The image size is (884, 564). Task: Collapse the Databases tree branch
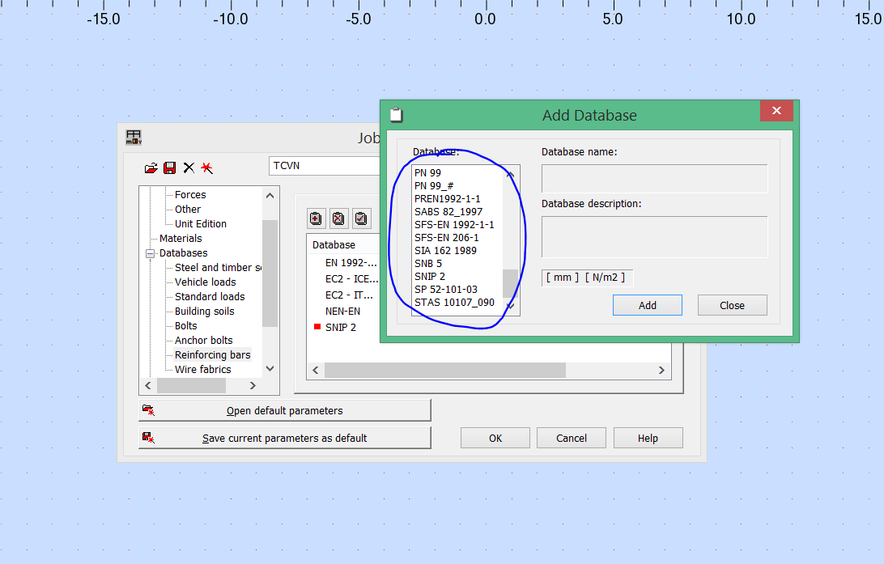point(151,252)
